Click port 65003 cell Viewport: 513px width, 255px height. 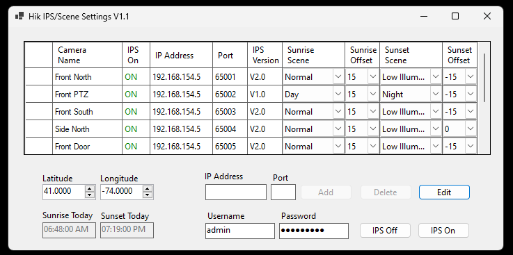pos(230,112)
